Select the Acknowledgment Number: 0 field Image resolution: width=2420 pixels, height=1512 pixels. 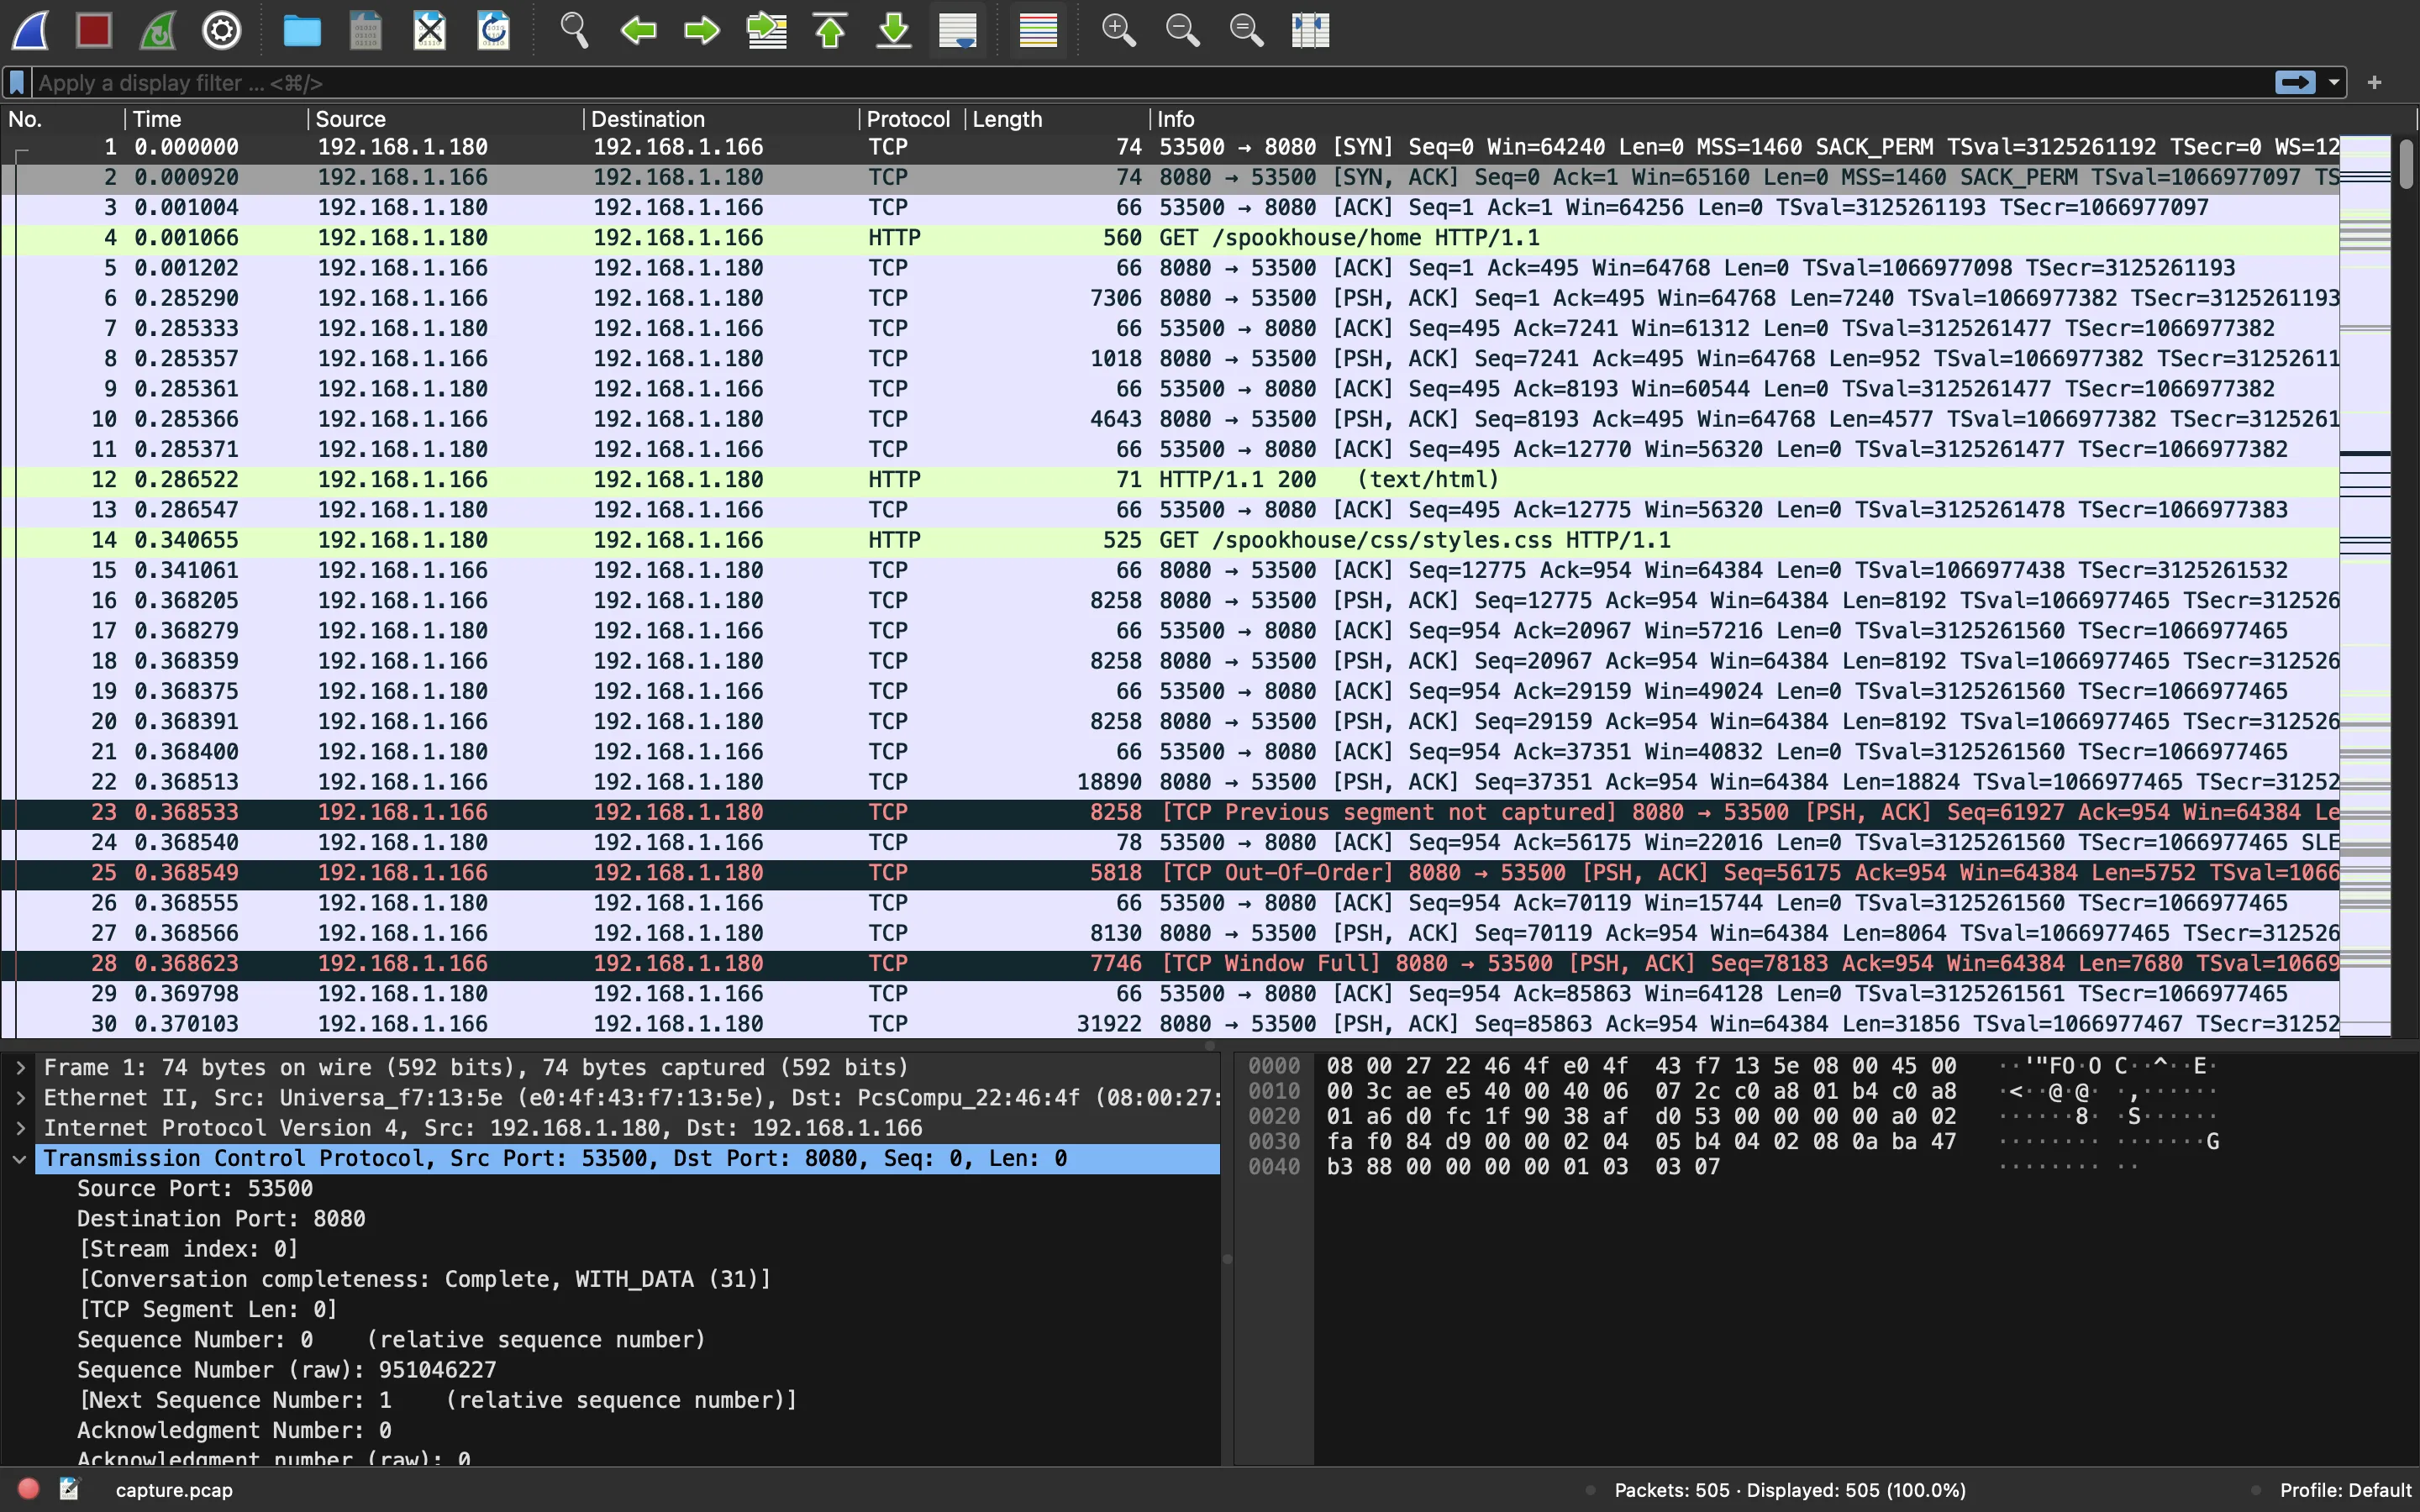point(234,1431)
